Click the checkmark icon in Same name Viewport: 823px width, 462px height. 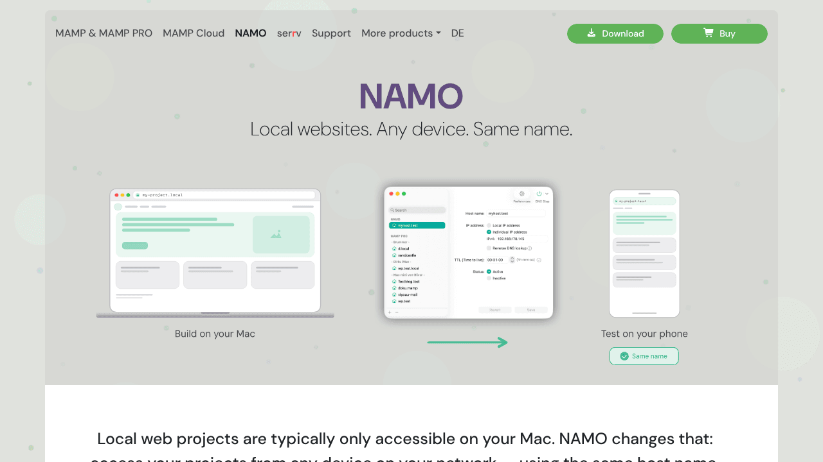tap(624, 356)
